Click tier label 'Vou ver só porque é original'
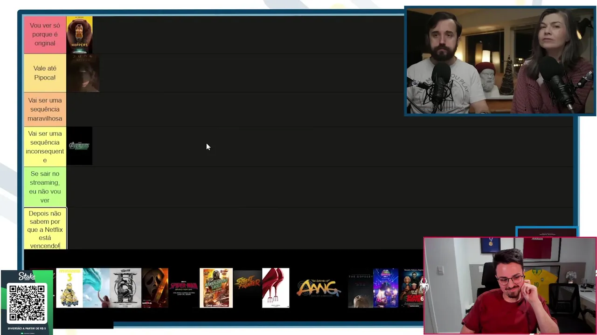The width and height of the screenshot is (597, 335). click(x=45, y=34)
